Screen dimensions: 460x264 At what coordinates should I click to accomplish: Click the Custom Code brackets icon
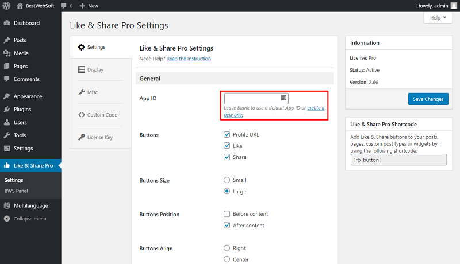point(82,115)
